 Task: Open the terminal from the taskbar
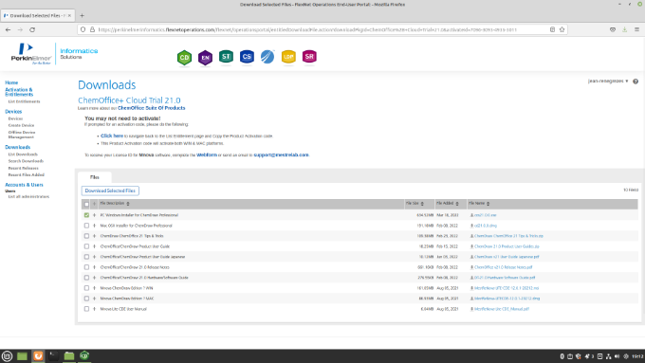tap(53, 356)
